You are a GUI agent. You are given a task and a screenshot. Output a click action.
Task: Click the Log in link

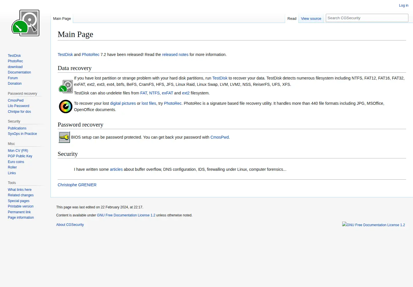[404, 5]
